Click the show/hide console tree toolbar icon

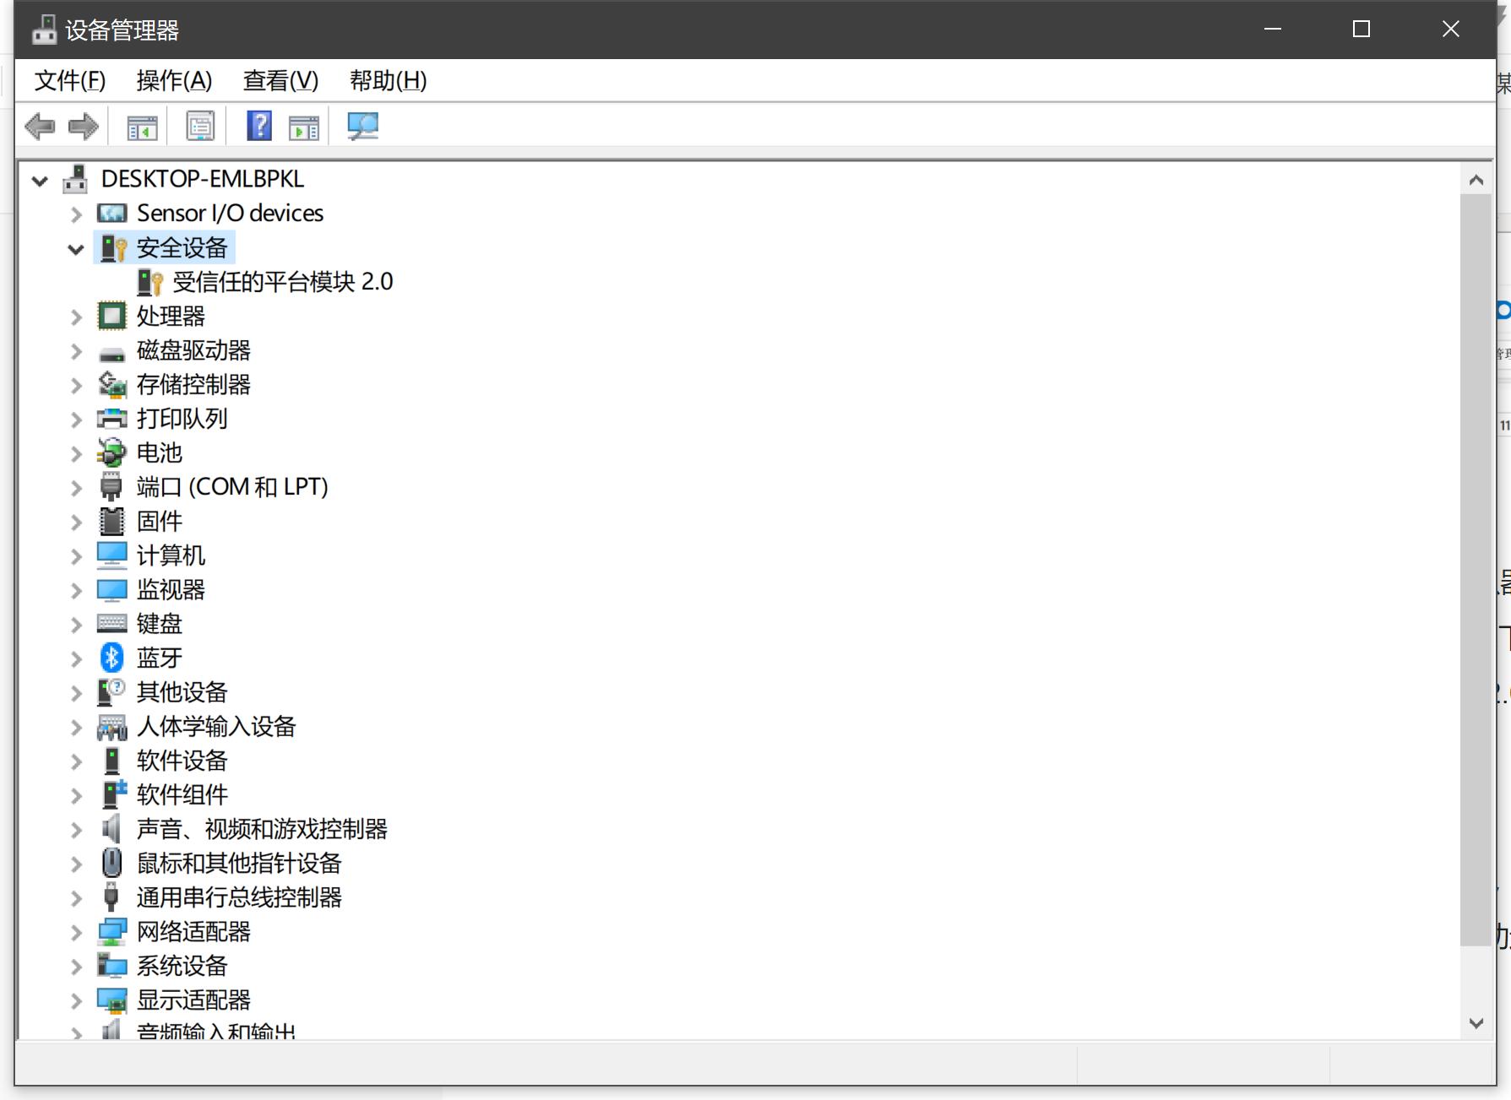(x=142, y=125)
